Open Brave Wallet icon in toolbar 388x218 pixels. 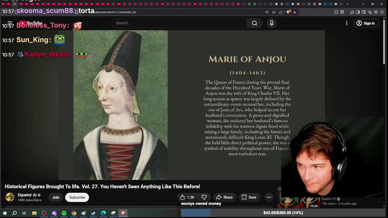(364, 12)
